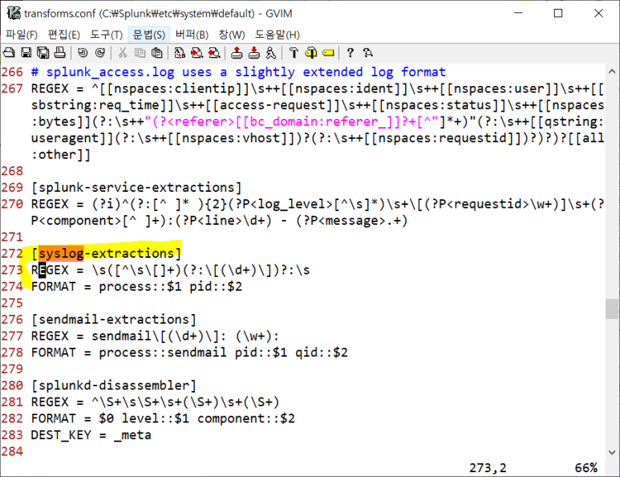The height and width of the screenshot is (477, 620).
Task: Click the Build tags icon
Action: tap(310, 53)
